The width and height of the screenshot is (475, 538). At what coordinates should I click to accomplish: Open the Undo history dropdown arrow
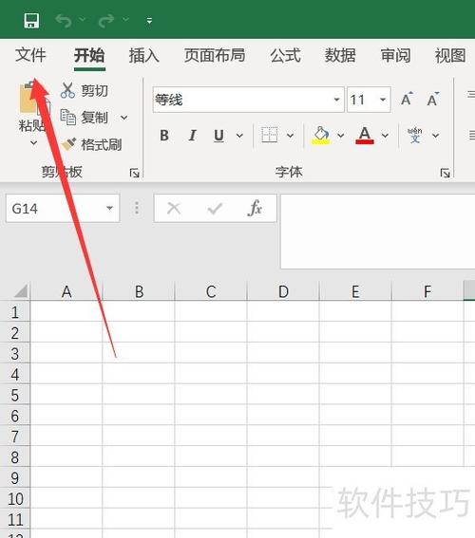[x=83, y=20]
